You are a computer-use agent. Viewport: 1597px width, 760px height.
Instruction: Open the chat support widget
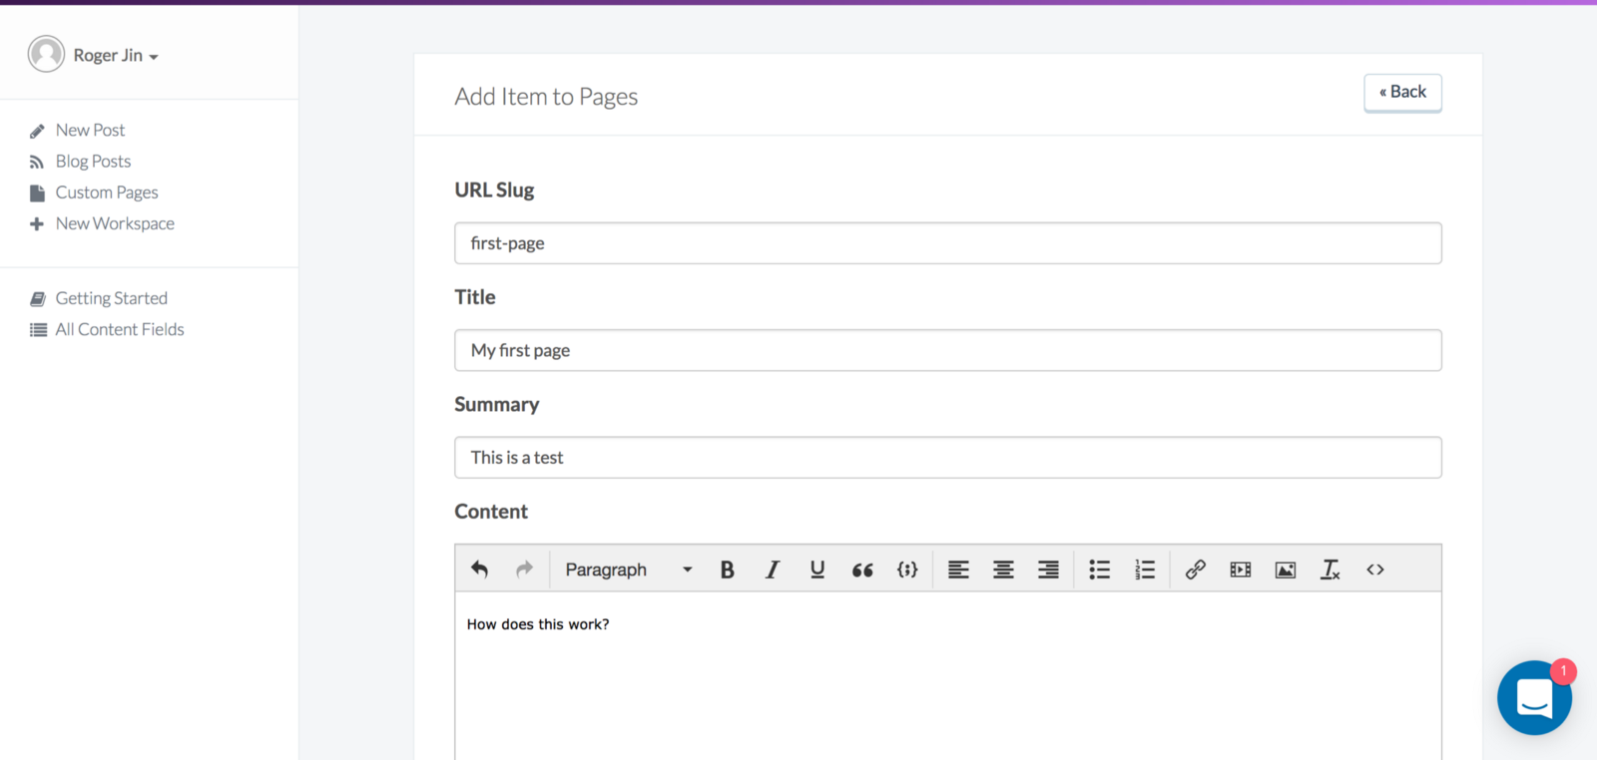pyautogui.click(x=1533, y=698)
